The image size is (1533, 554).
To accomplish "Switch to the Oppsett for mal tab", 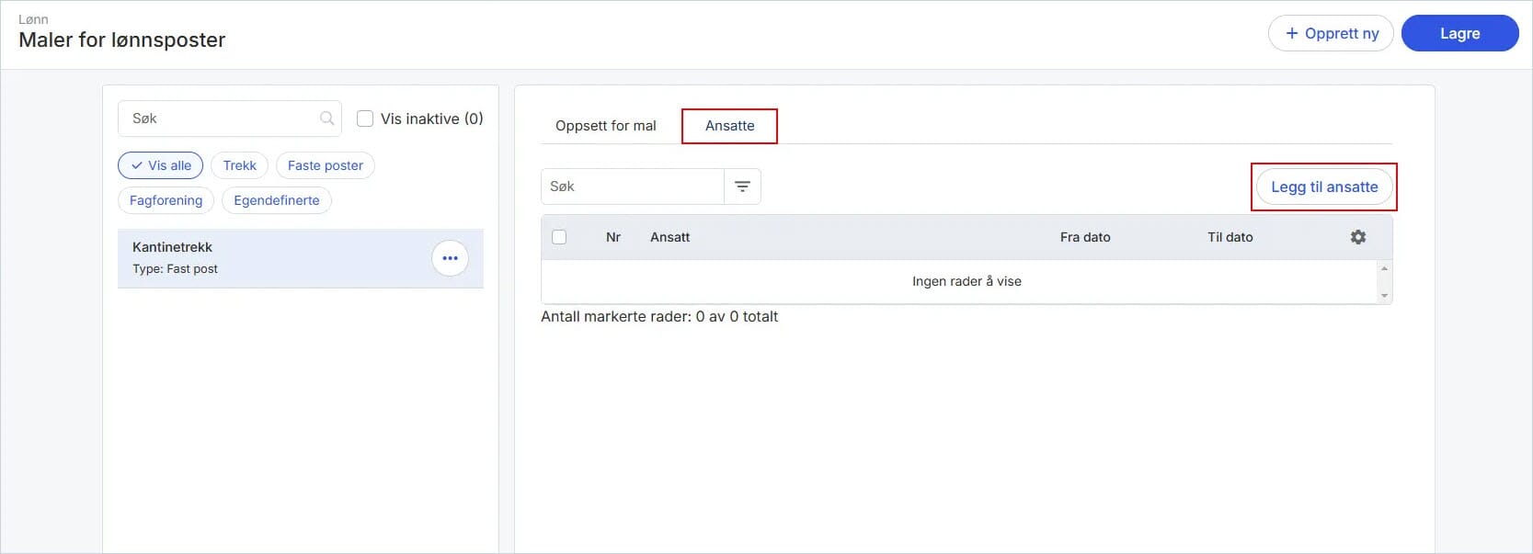I will coord(606,126).
